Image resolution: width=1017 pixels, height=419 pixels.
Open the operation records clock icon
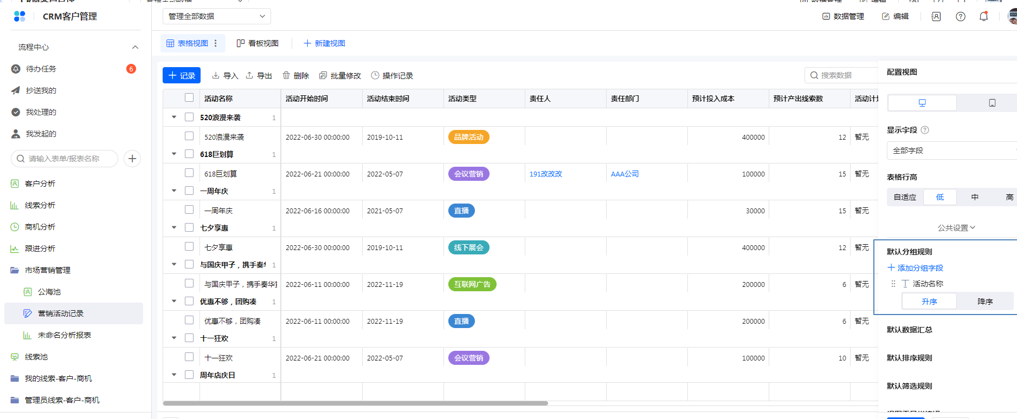pyautogui.click(x=375, y=76)
